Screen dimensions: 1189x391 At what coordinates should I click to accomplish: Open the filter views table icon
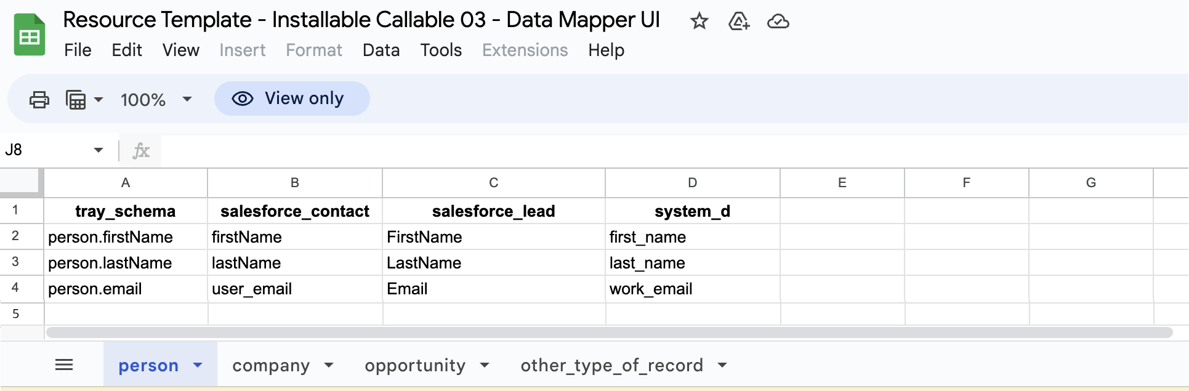pyautogui.click(x=76, y=99)
